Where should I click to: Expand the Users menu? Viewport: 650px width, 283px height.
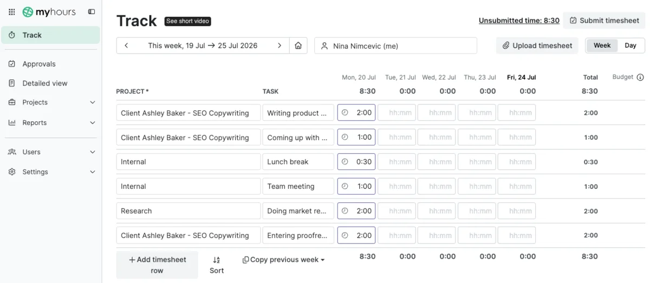coord(50,152)
